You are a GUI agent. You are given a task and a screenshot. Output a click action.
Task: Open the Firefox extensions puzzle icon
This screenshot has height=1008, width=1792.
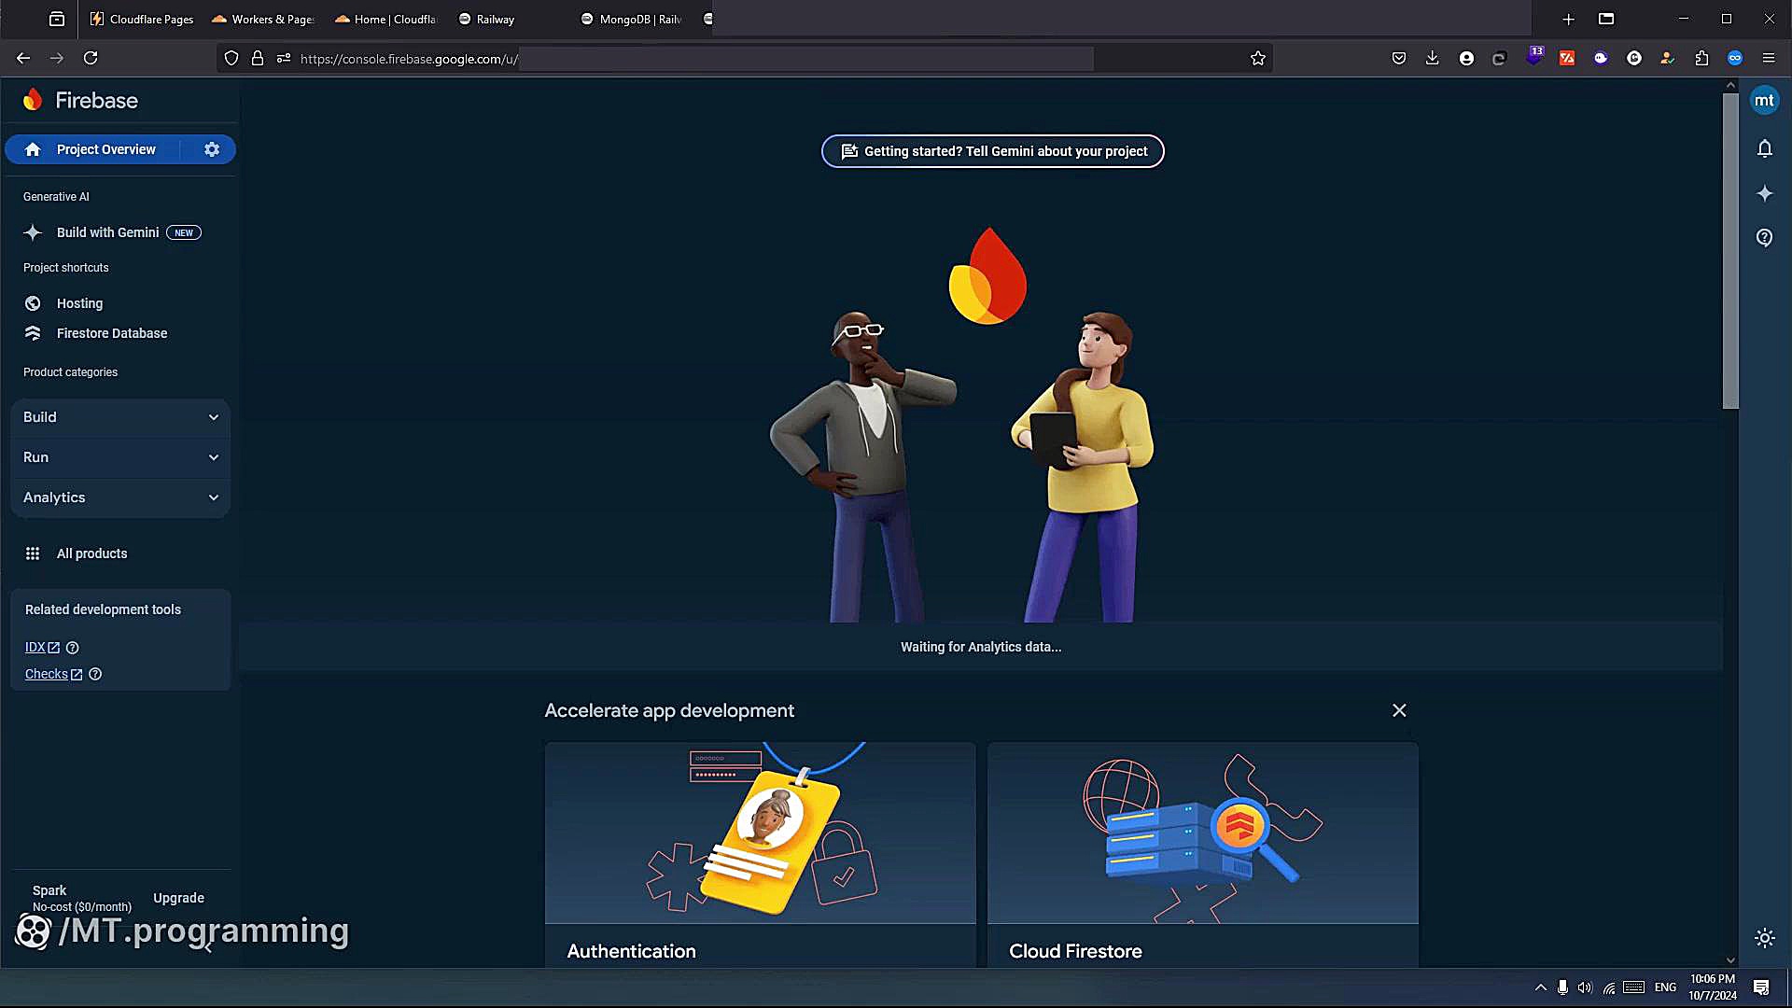click(1701, 58)
